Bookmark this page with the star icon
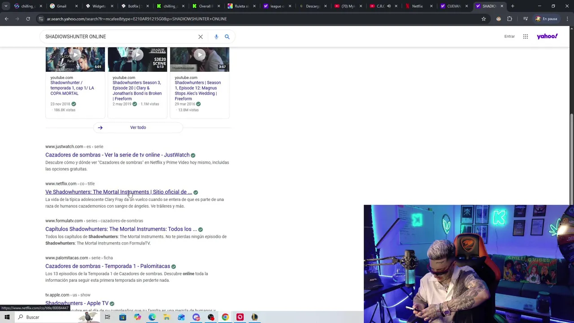 click(483, 19)
